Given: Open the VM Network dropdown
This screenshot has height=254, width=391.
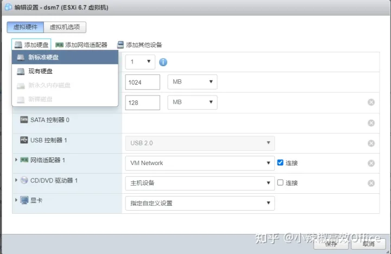Looking at the screenshot, I should 200,163.
